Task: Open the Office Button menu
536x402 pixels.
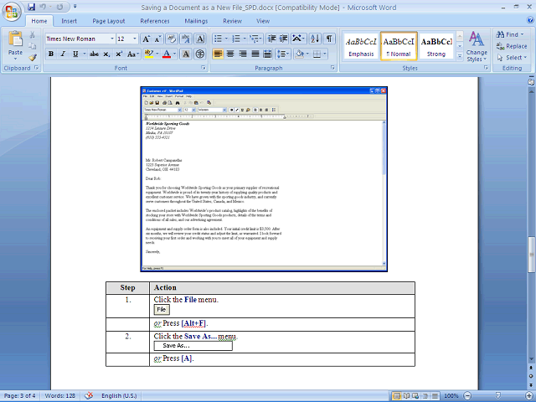Action: click(x=12, y=12)
